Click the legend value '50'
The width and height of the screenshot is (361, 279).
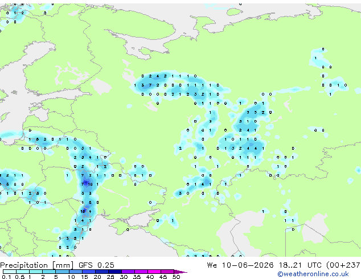176,277
